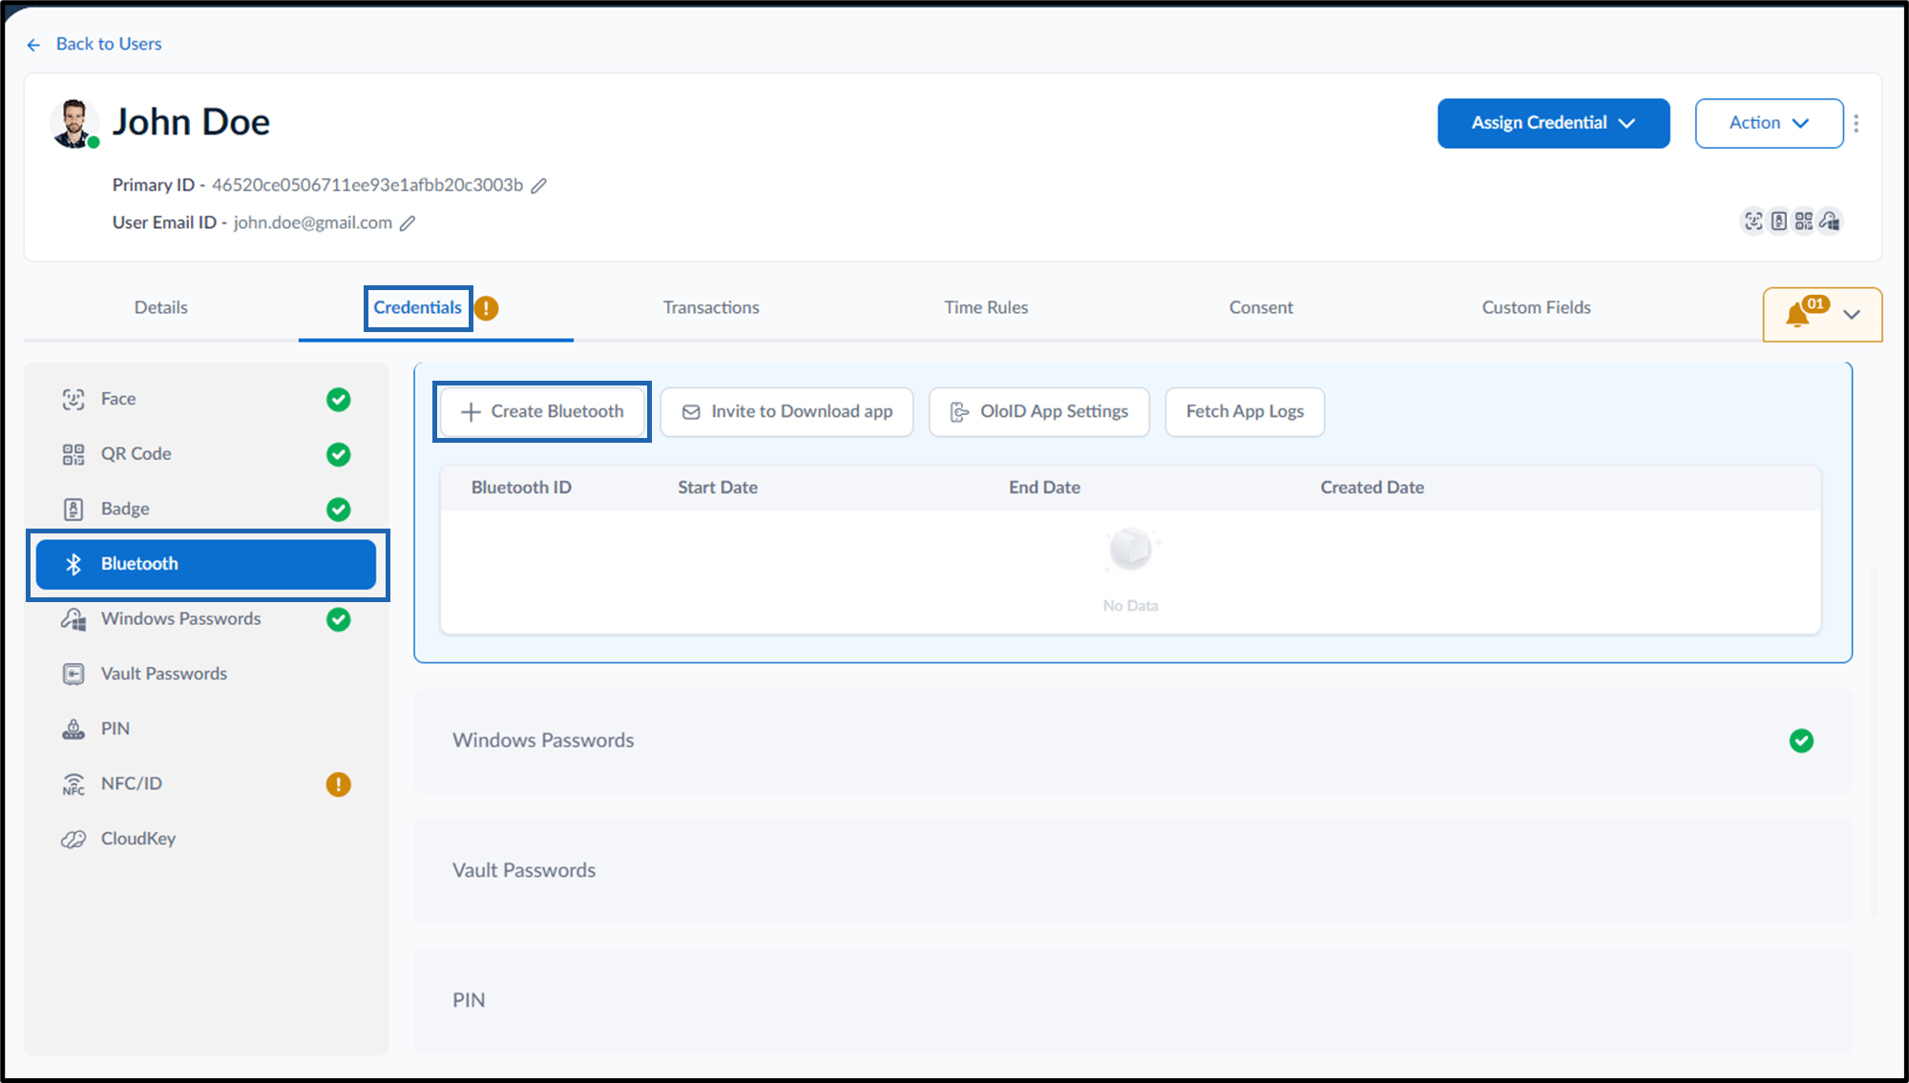
Task: Edit Primary ID with pencil icon
Action: (x=539, y=185)
